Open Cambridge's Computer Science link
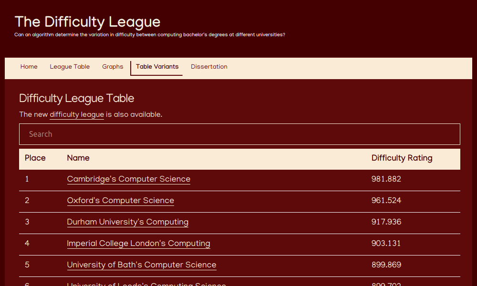Screen dimensions: 477x286 [x=128, y=179]
